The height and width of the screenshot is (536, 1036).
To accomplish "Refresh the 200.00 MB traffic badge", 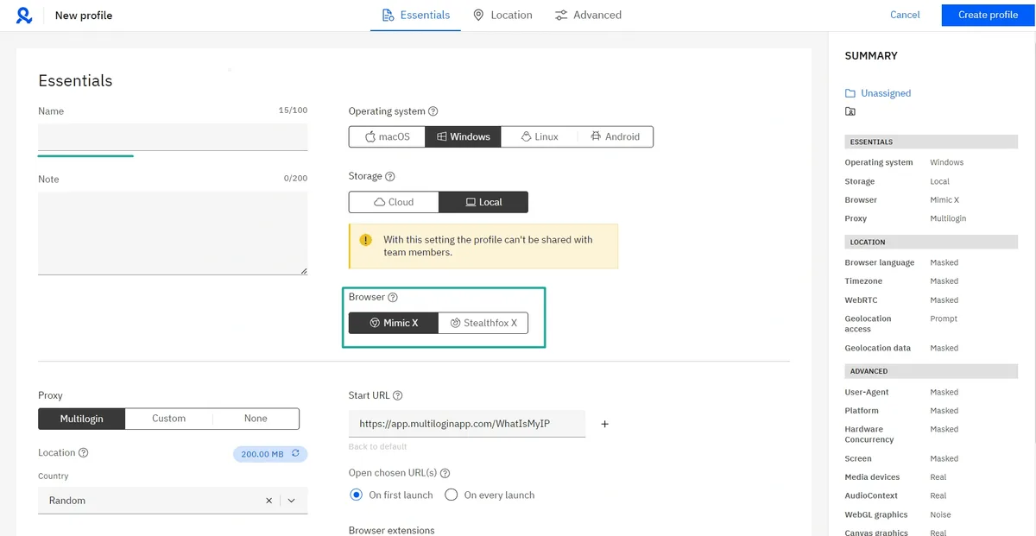I will (296, 453).
